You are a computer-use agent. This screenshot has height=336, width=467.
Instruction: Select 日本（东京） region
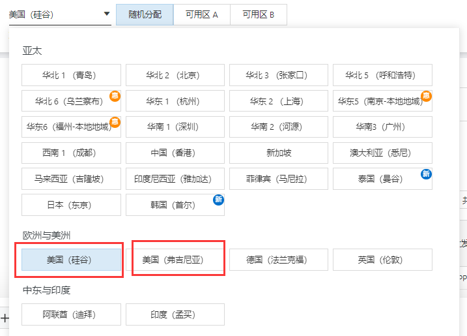tap(71, 205)
